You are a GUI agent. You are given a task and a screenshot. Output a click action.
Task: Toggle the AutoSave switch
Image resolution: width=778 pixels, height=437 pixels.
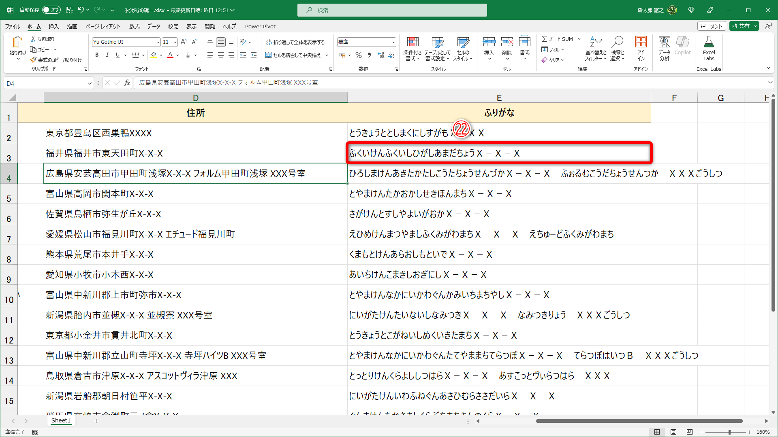(x=51, y=10)
